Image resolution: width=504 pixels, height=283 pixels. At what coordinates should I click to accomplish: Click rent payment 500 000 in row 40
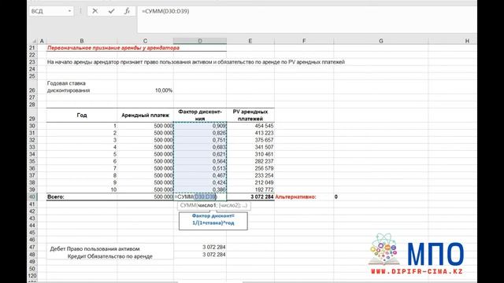pyautogui.click(x=145, y=197)
